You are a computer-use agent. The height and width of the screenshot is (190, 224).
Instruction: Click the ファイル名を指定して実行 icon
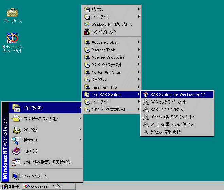16,162
